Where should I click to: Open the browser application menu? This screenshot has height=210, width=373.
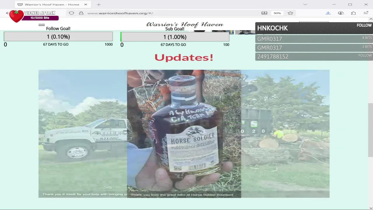366,13
